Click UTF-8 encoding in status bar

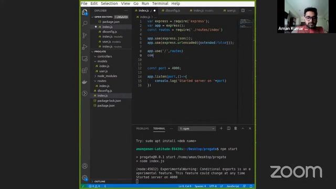(213, 186)
